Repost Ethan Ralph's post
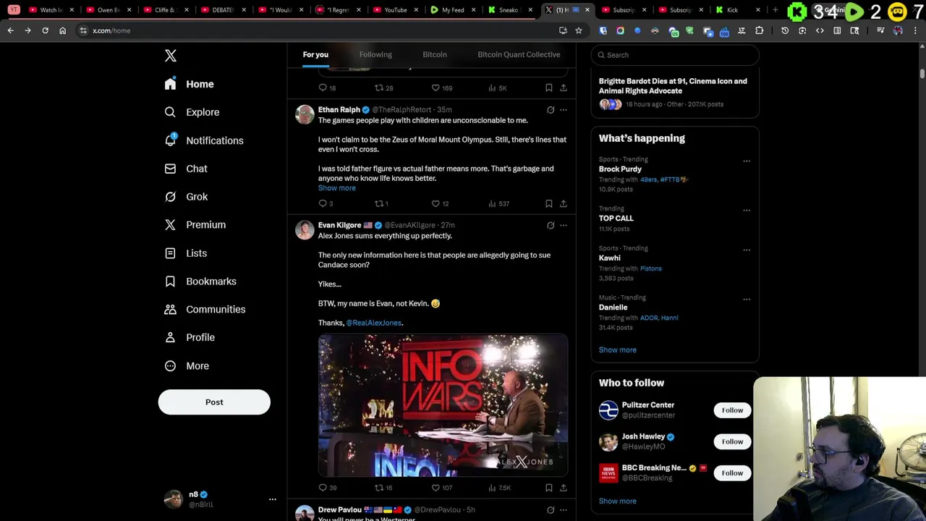This screenshot has width=926, height=521. (x=381, y=203)
